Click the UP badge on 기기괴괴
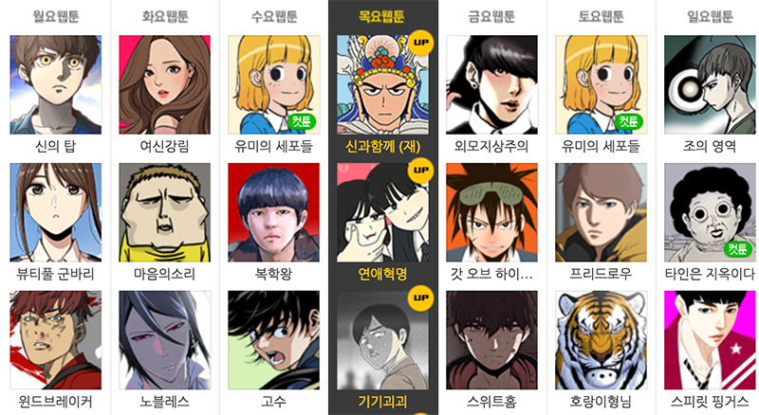Viewport: 759px width, 415px height. click(420, 298)
